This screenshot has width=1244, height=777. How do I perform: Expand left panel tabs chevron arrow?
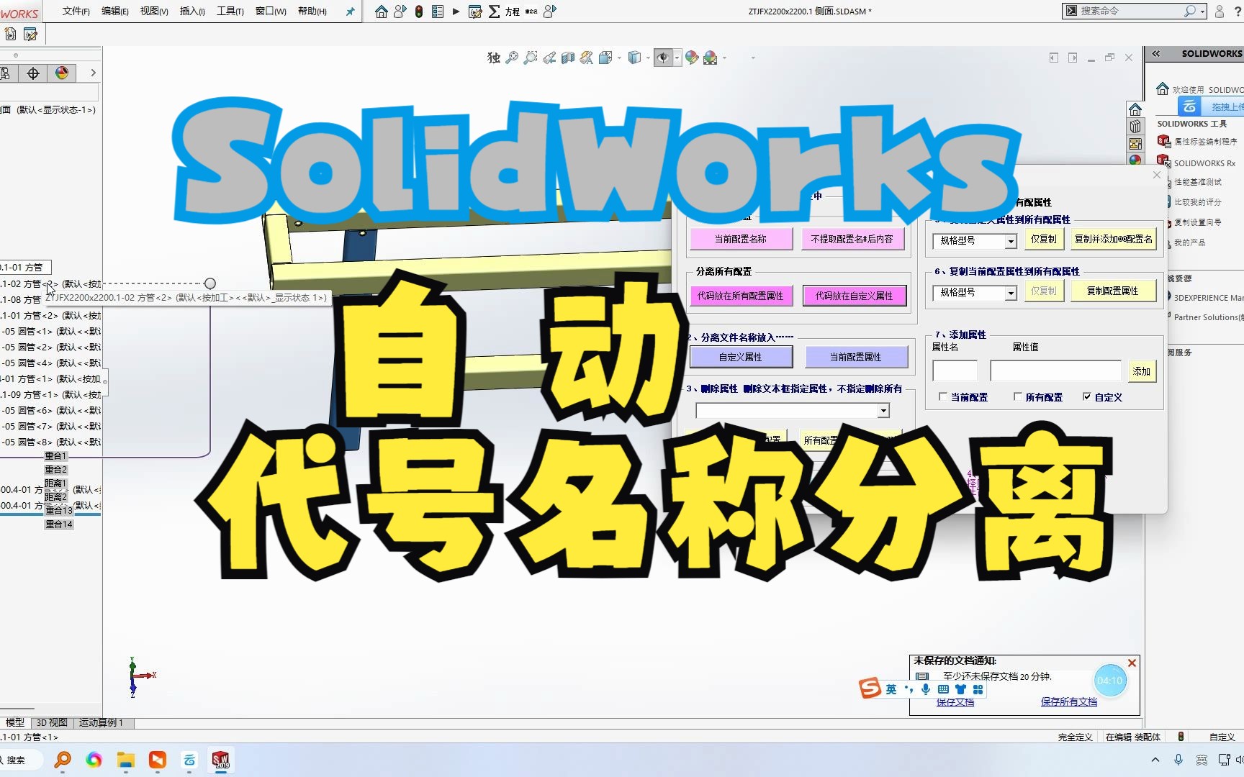pos(93,73)
